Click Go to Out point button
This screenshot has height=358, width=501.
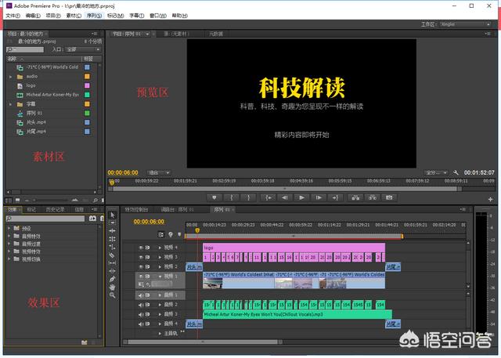pyautogui.click(x=335, y=197)
